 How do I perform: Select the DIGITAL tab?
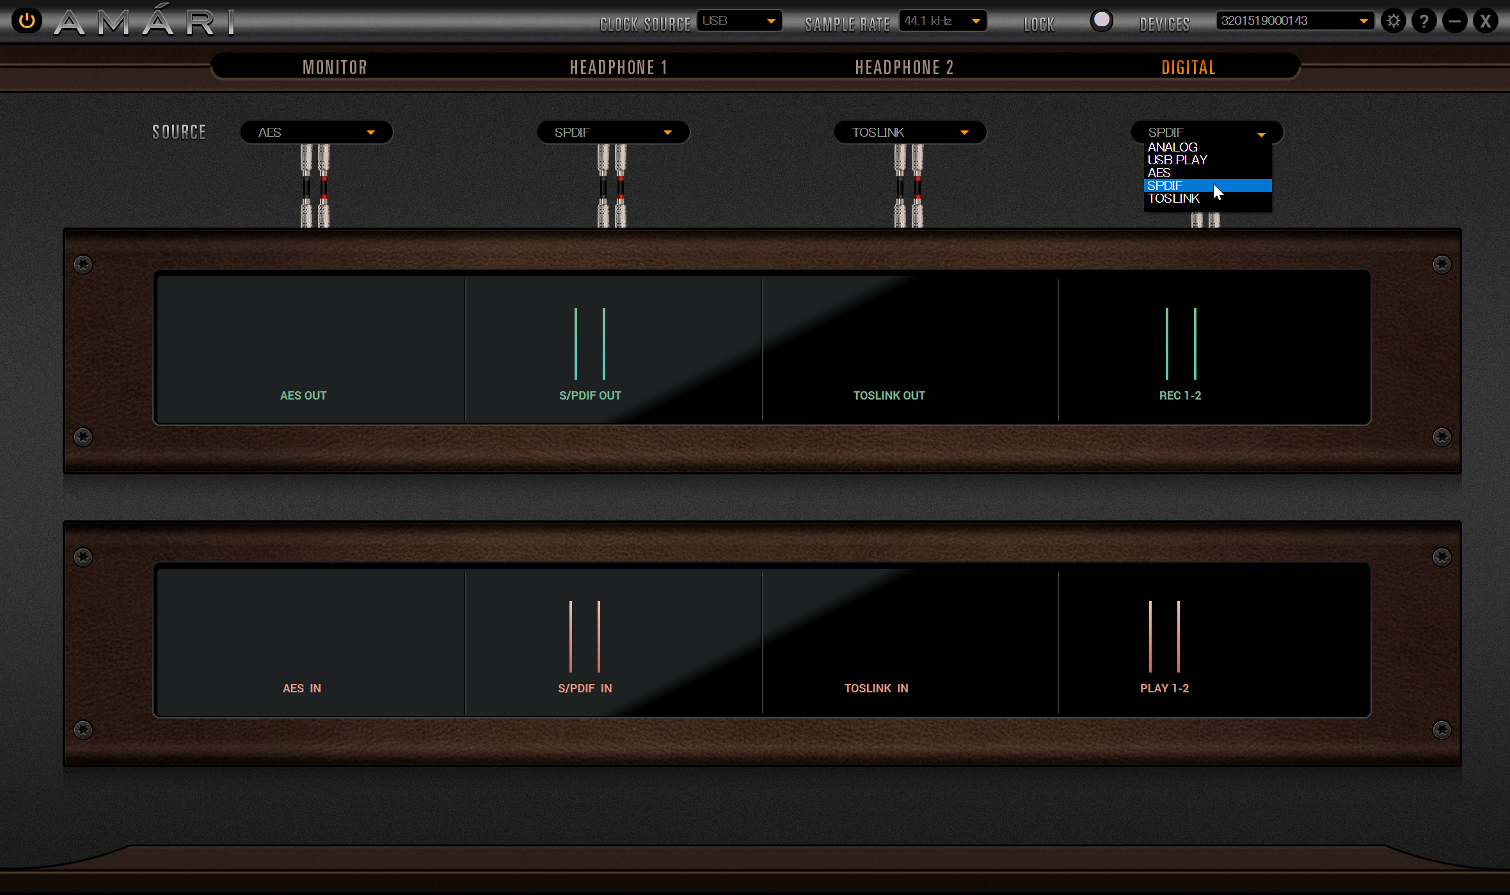(1188, 67)
